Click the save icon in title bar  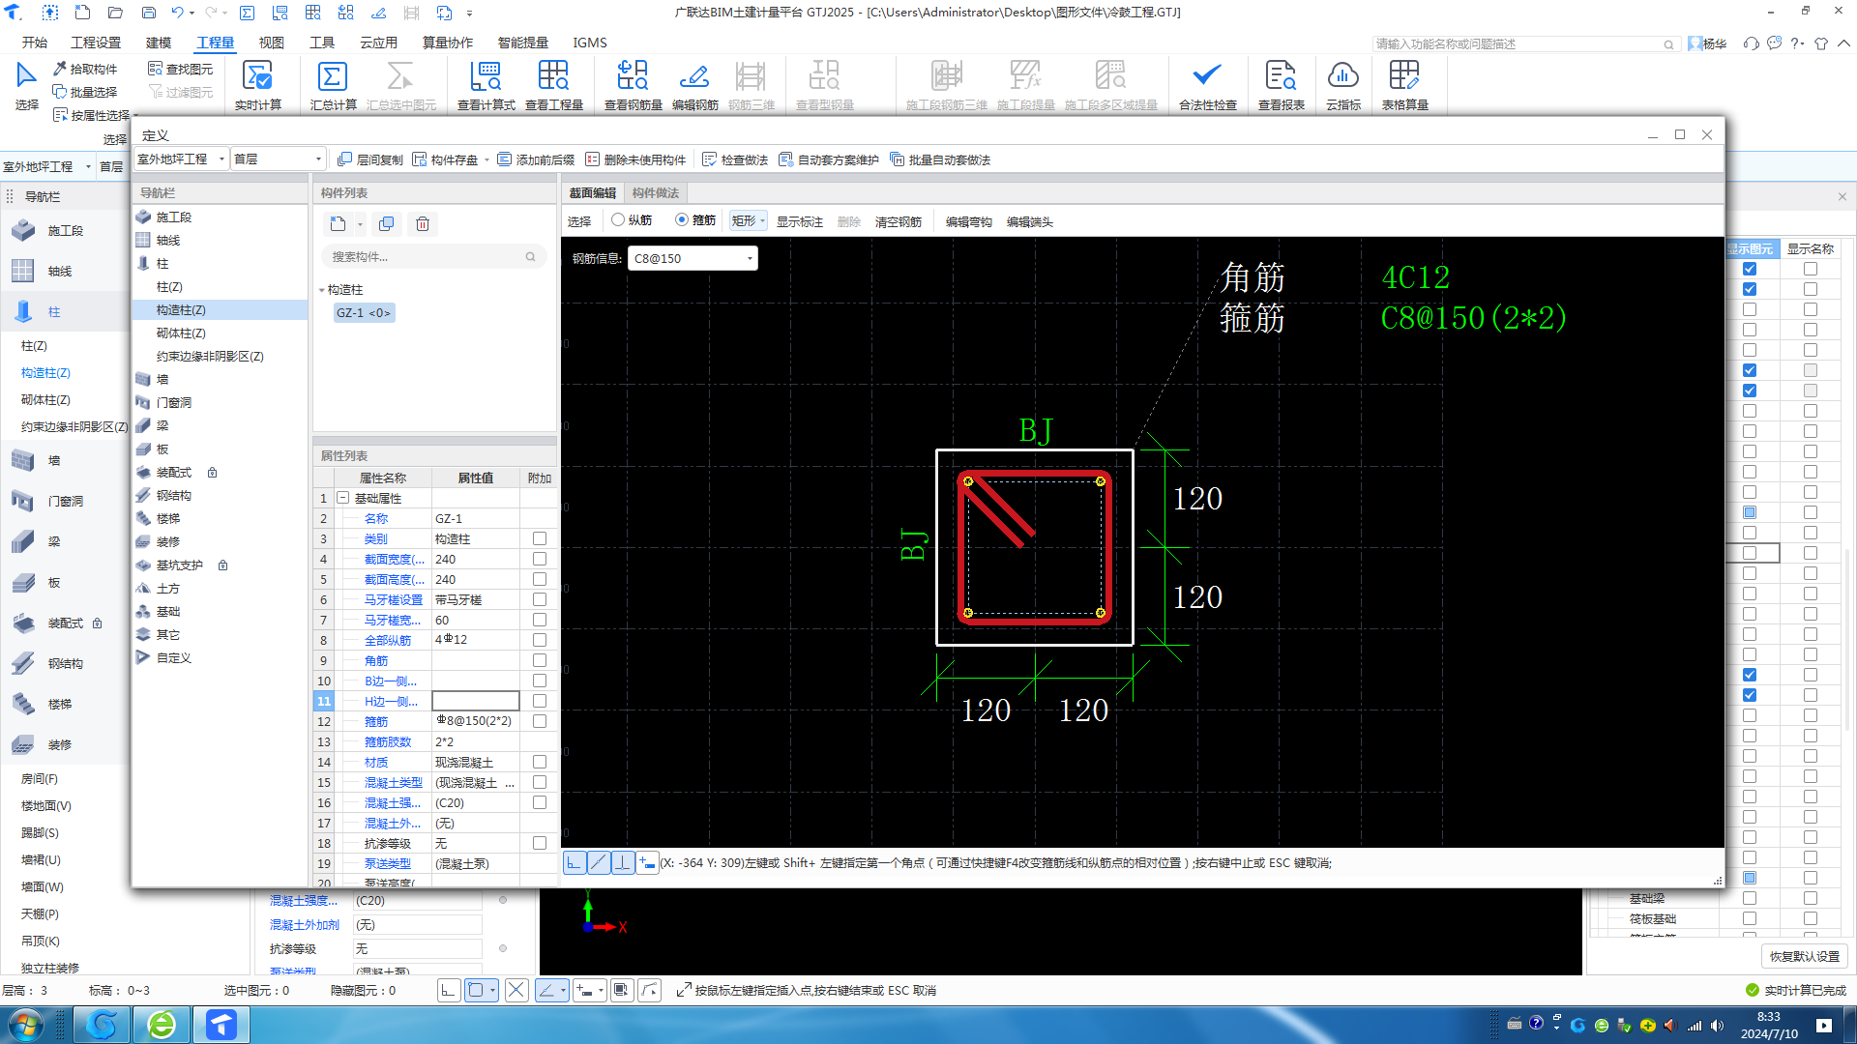point(148,13)
